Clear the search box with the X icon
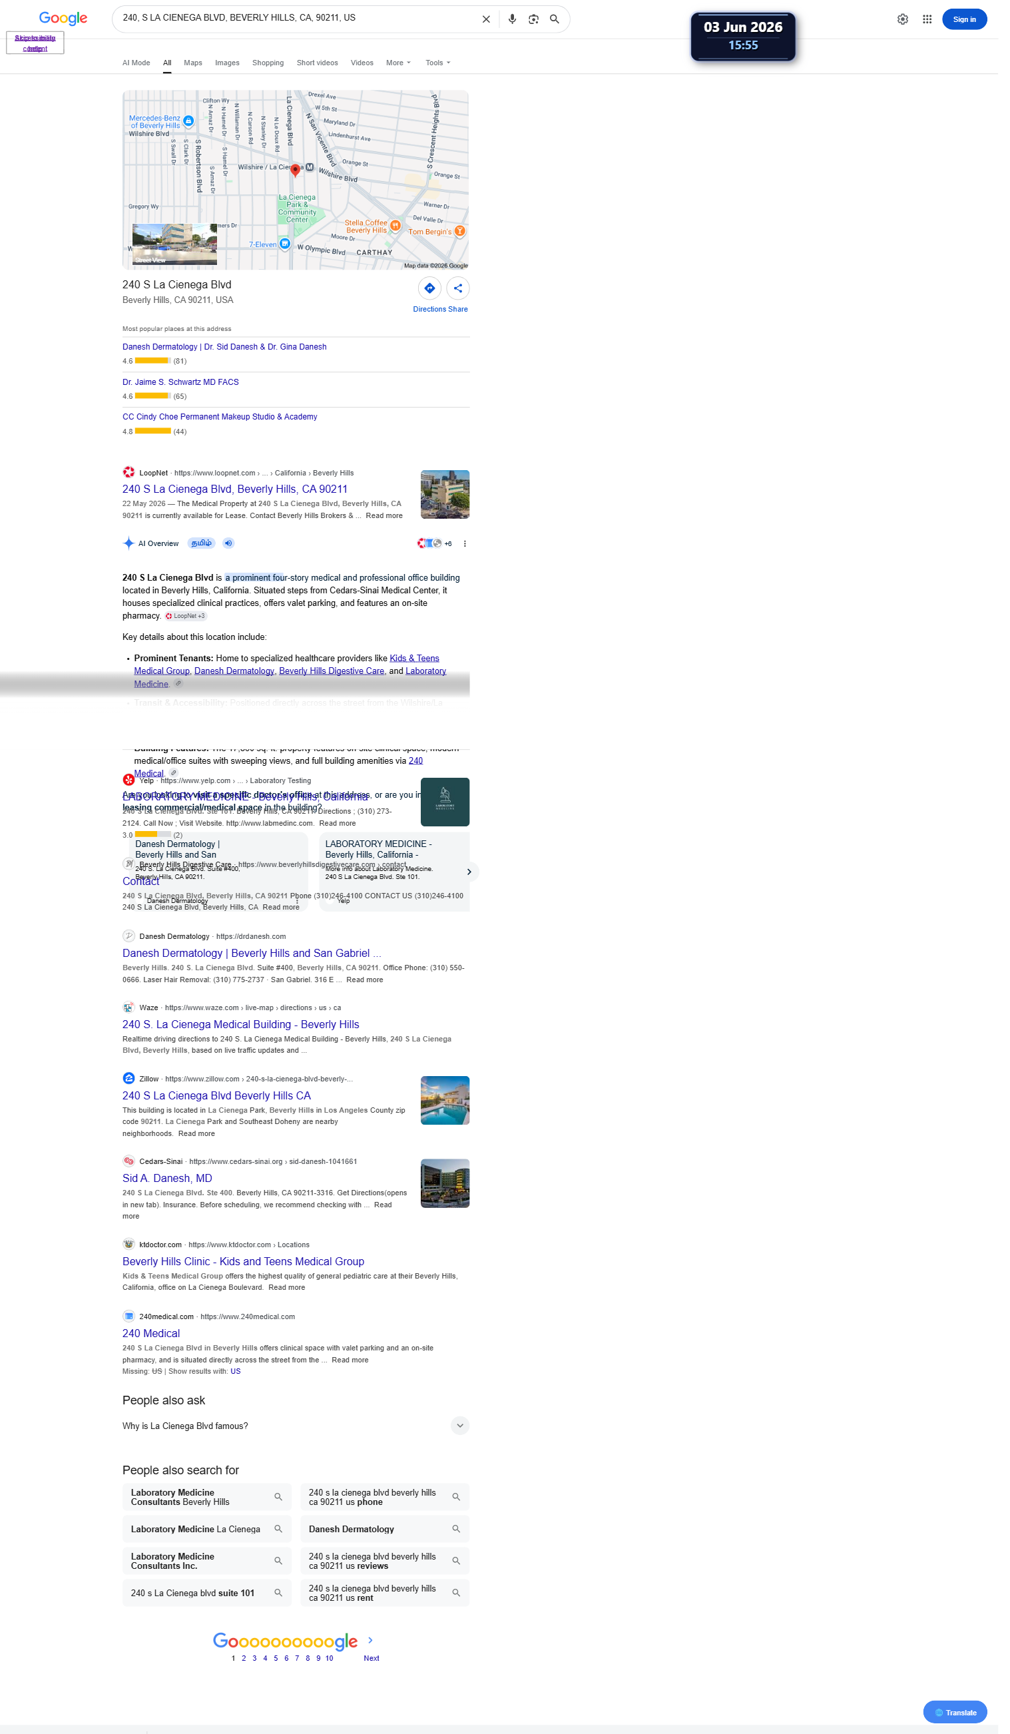 coord(486,19)
